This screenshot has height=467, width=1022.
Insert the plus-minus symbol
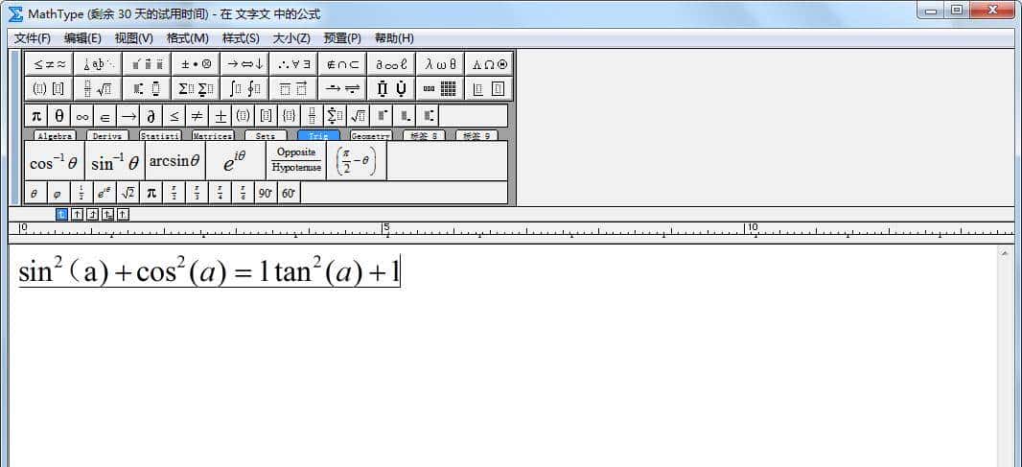pos(220,116)
